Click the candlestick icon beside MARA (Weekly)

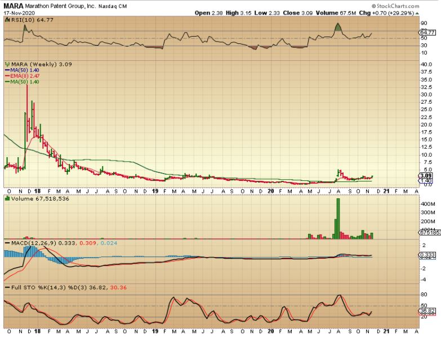click(x=7, y=64)
